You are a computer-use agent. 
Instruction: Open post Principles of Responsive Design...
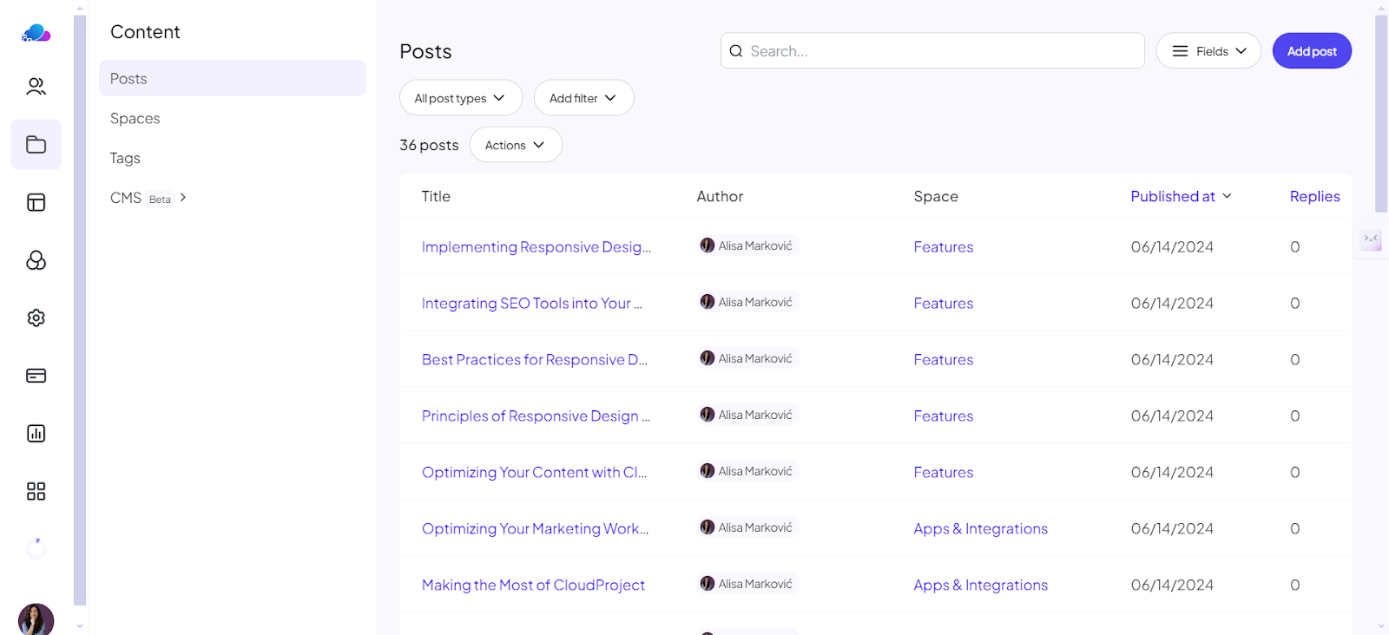click(x=536, y=416)
